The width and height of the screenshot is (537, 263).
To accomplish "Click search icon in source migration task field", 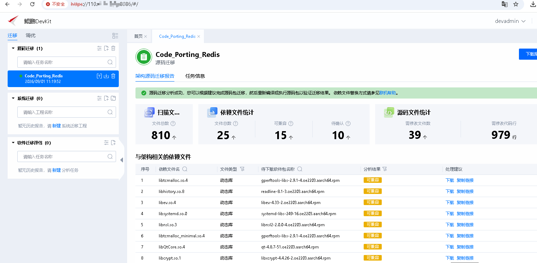I will coord(110,62).
